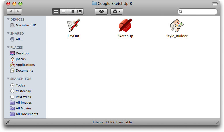Open Documents in the sidebar
Image resolution: width=224 pixels, height=132 pixels.
pos(22,70)
